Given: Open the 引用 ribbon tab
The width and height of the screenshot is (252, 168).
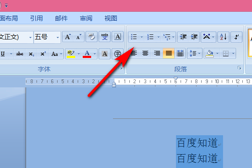Looking at the screenshot, I should pos(37,18).
